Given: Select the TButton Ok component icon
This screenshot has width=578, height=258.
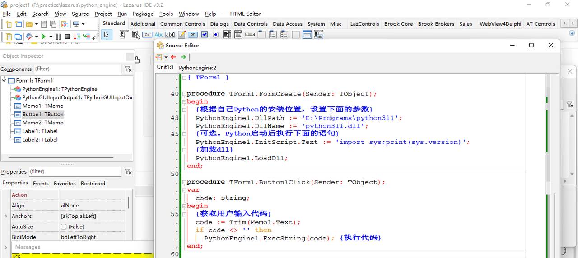Looking at the screenshot, I should pos(147,35).
